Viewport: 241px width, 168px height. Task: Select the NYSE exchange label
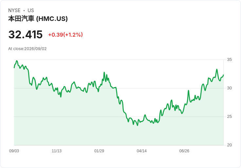coord(14,10)
